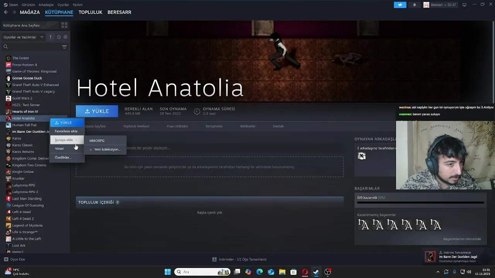
Task: View the friend avatar under Oynayan Arkadaşlar
Action: point(362,156)
